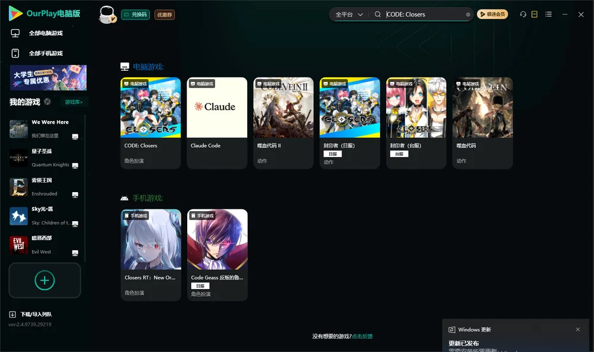
Task: Open Closers RT: New Order mobile card
Action: pyautogui.click(x=151, y=255)
